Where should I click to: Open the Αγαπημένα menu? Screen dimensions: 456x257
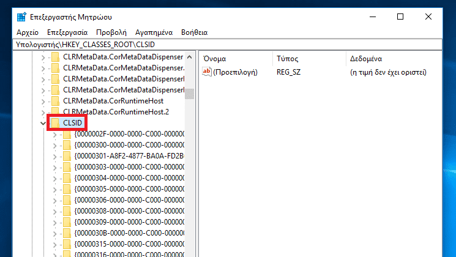coord(154,32)
